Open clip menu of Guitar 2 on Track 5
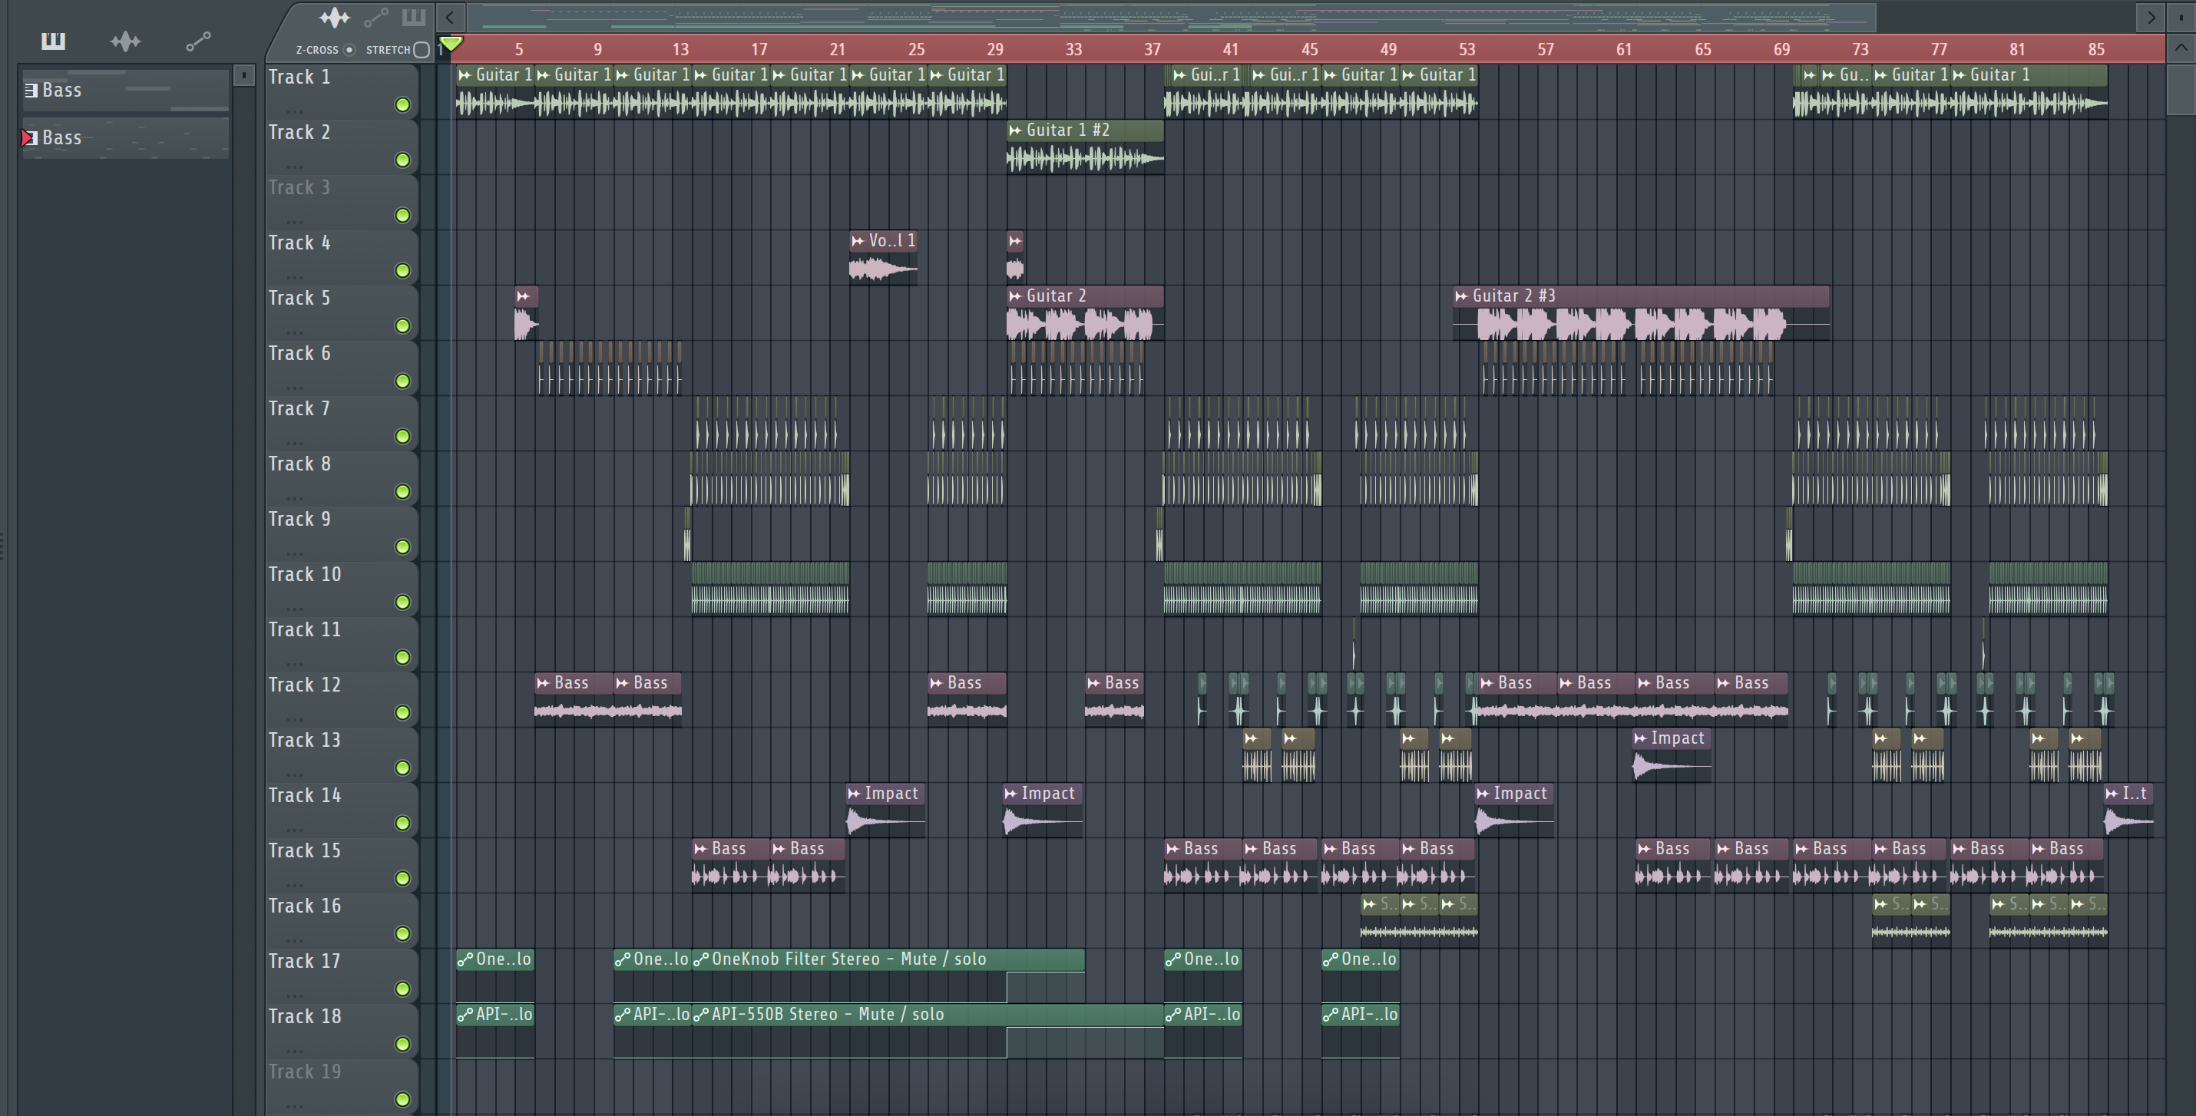This screenshot has height=1116, width=2196. [x=1015, y=296]
